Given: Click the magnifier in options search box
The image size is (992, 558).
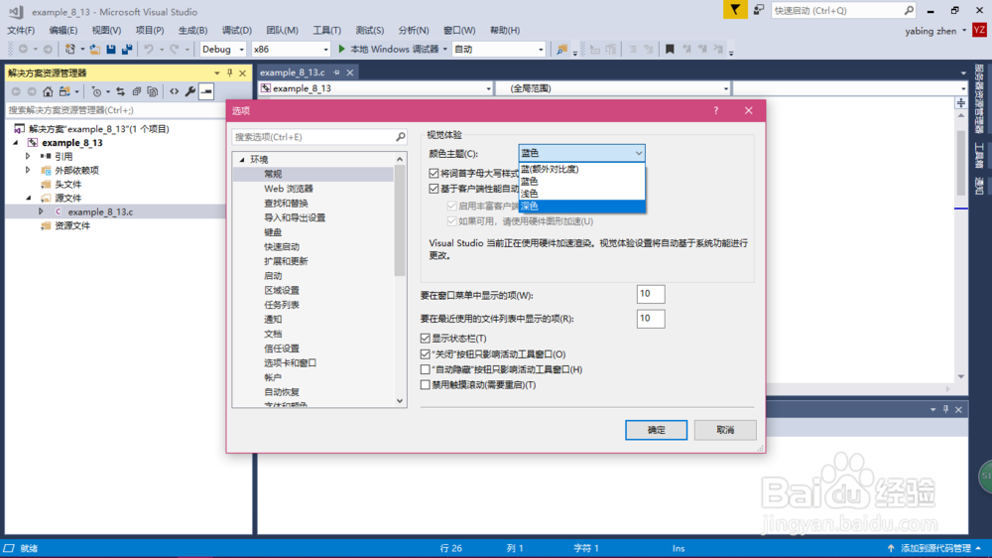Looking at the screenshot, I should [401, 137].
